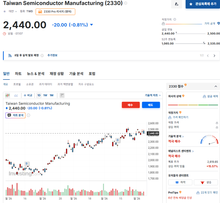Open the 포럼 tab
The width and height of the screenshot is (220, 203).
[x=92, y=74]
